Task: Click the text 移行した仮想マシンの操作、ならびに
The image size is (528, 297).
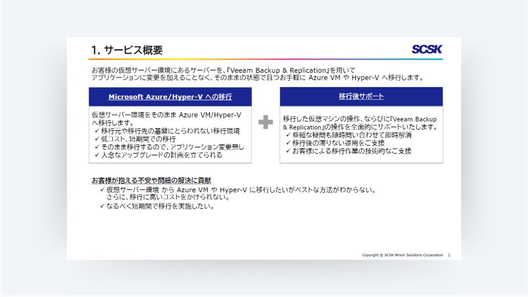Action: click(x=336, y=119)
